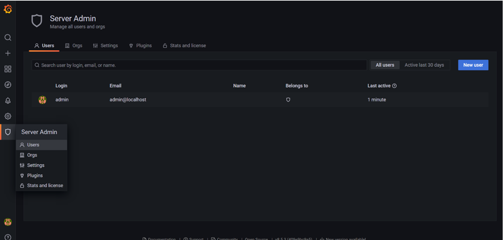Click the Last active column header

click(379, 86)
